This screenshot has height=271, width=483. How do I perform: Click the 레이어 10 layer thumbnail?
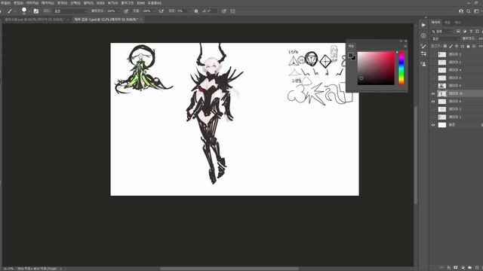pos(442,93)
